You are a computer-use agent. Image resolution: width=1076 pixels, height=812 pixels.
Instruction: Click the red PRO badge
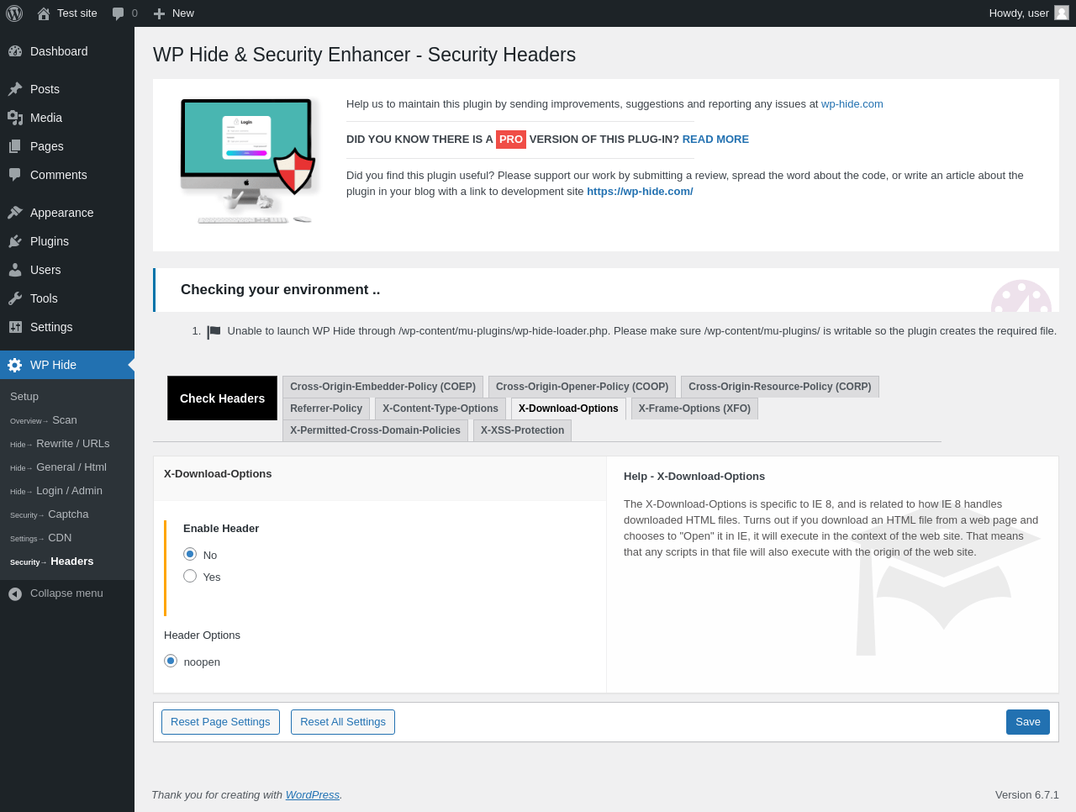(511, 140)
